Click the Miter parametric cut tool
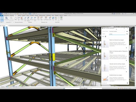Viewport: 136px width, 102px height. [x=41, y=18]
